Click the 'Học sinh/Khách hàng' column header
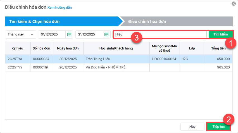Screen dimensions: 238x133 click(116, 48)
